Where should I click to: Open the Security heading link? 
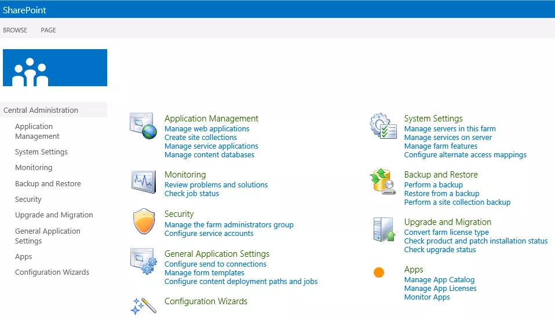179,214
